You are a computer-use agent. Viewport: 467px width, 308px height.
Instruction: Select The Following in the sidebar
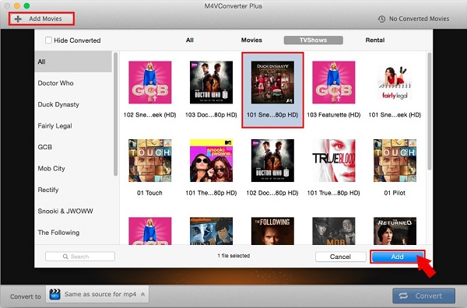point(73,233)
